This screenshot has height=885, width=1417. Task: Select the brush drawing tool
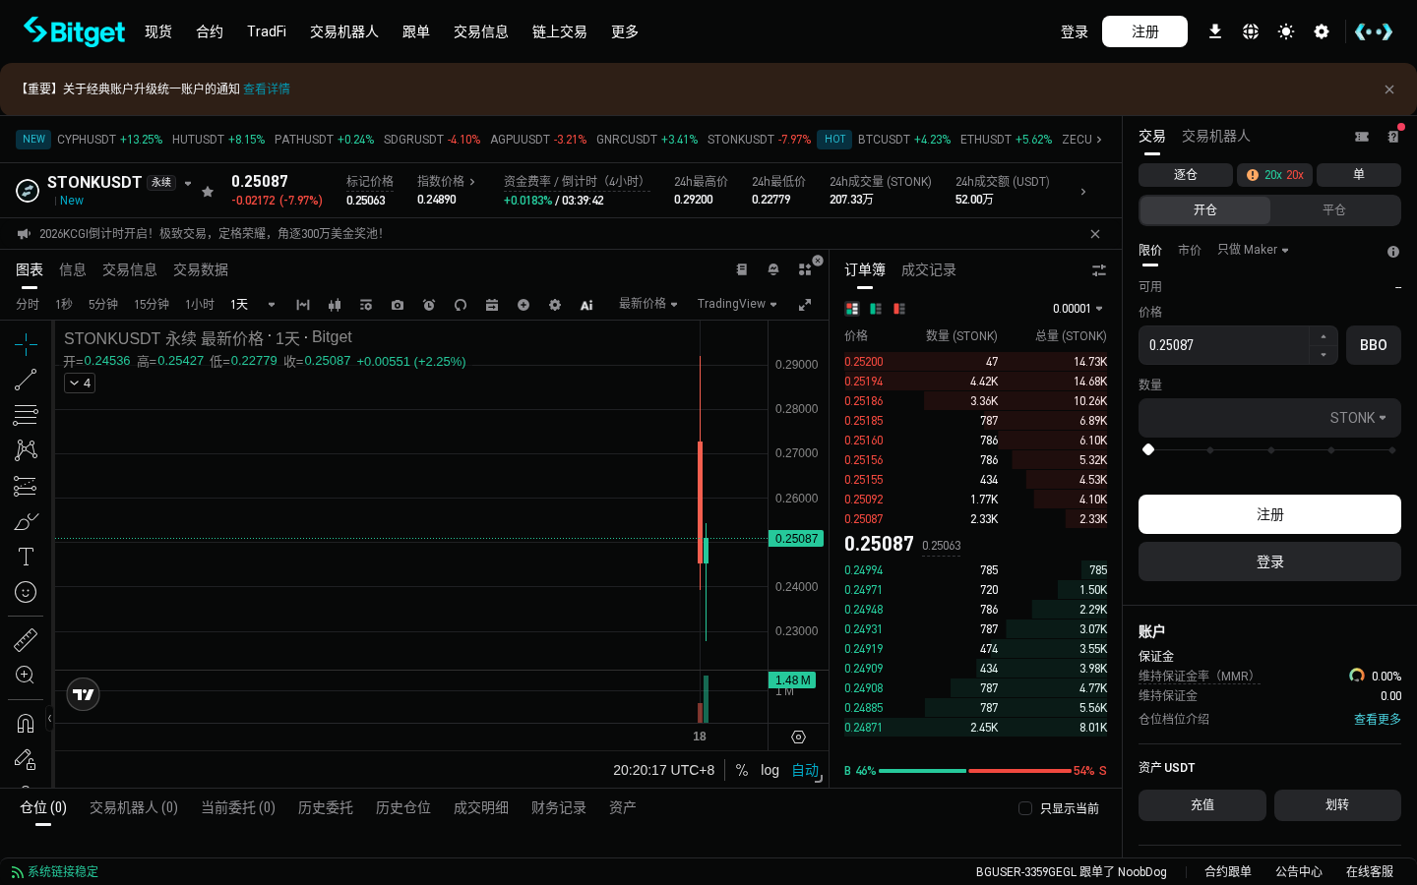click(x=26, y=521)
